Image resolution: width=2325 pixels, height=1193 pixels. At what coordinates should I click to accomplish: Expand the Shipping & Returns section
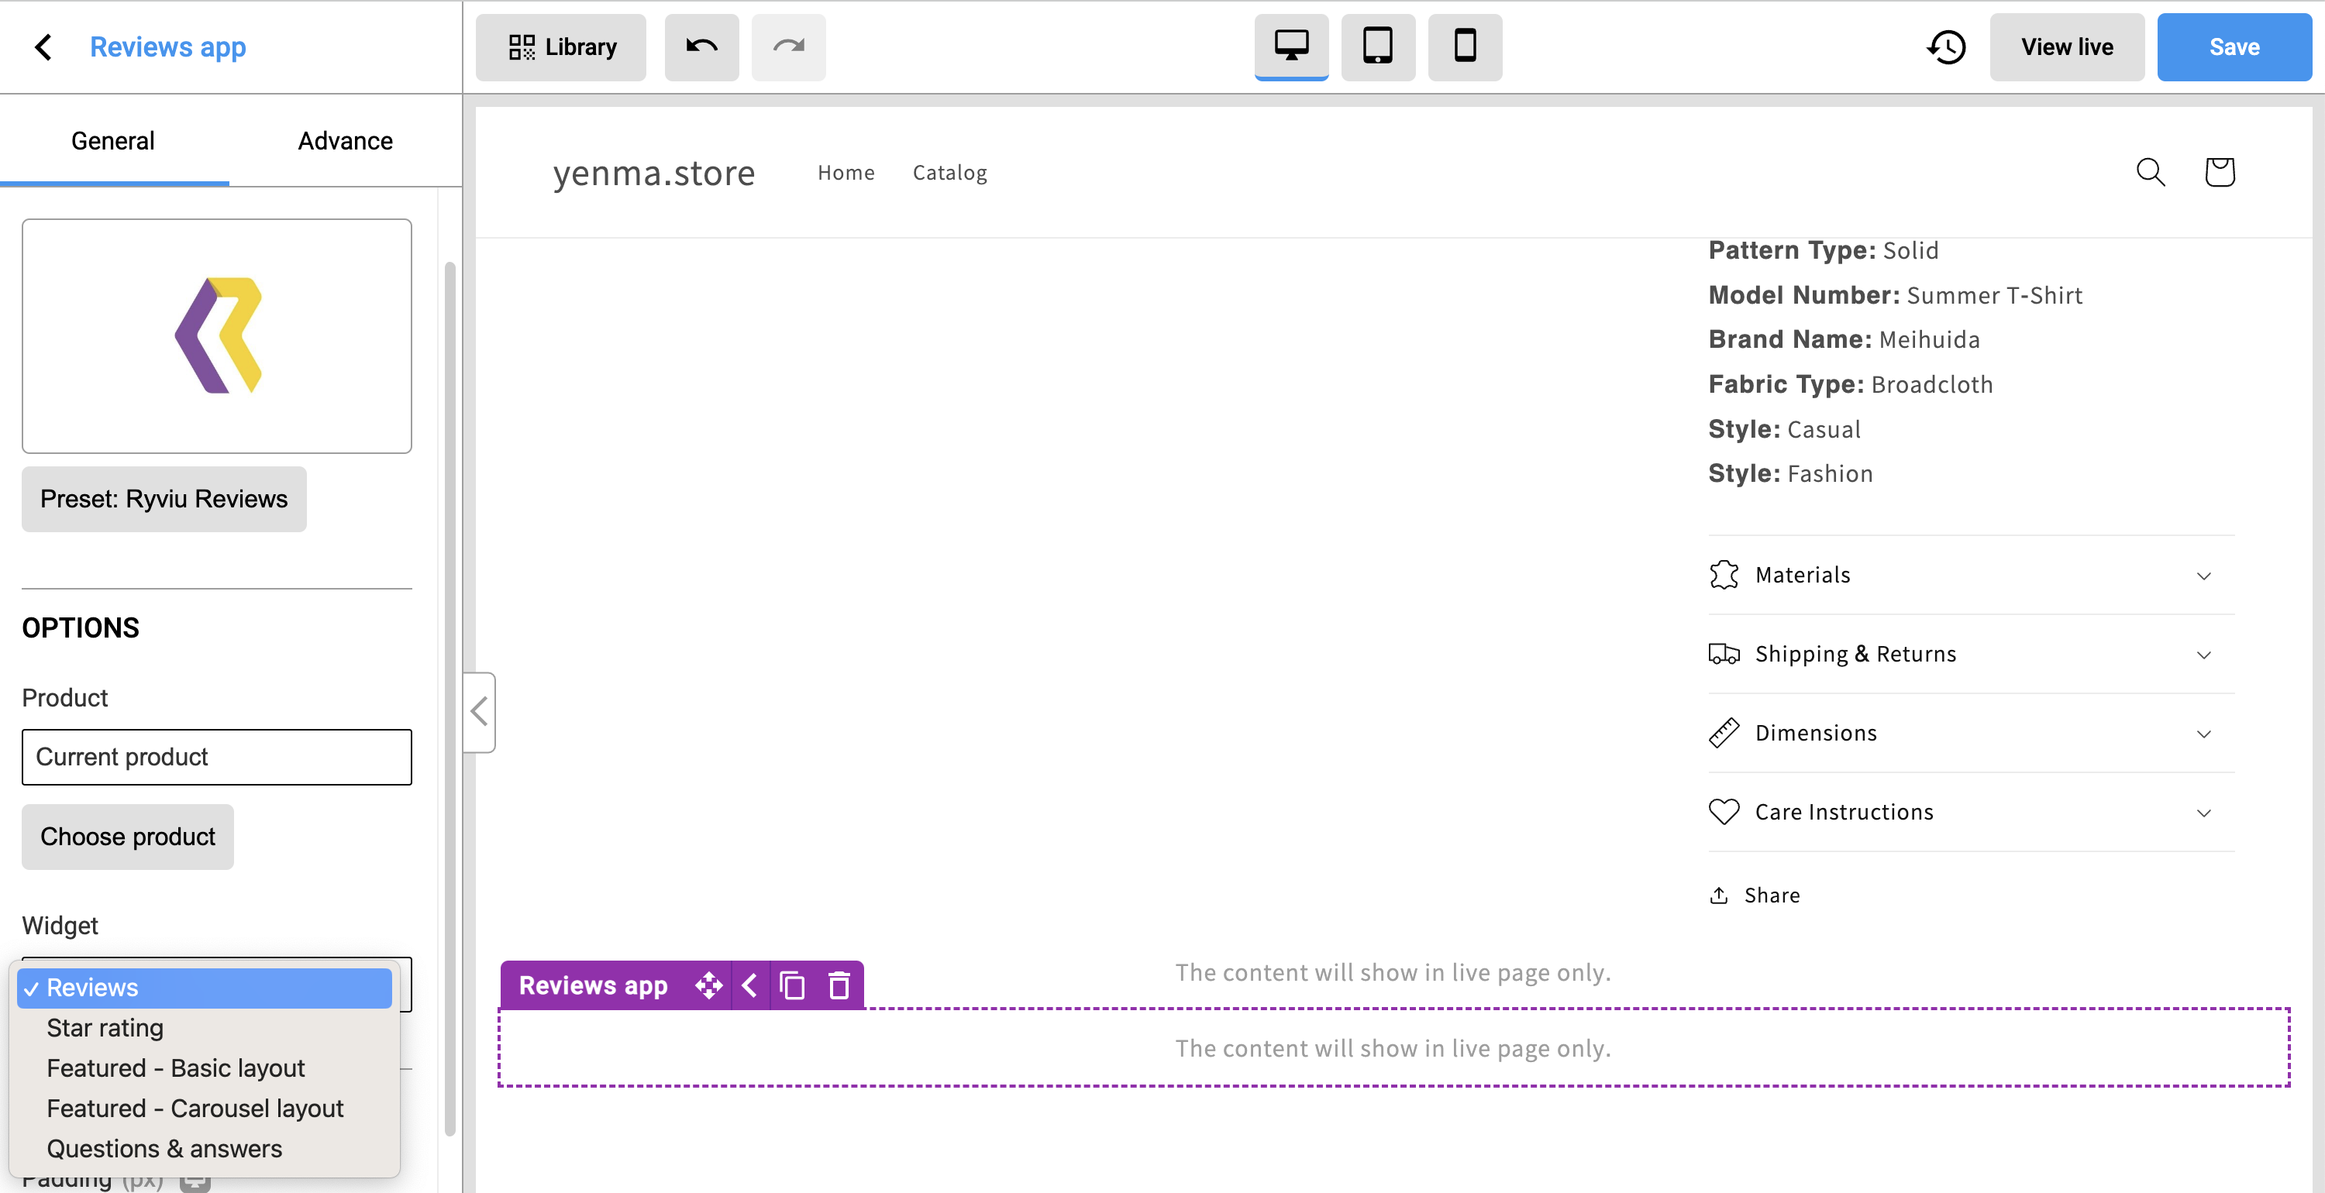[x=1970, y=655]
